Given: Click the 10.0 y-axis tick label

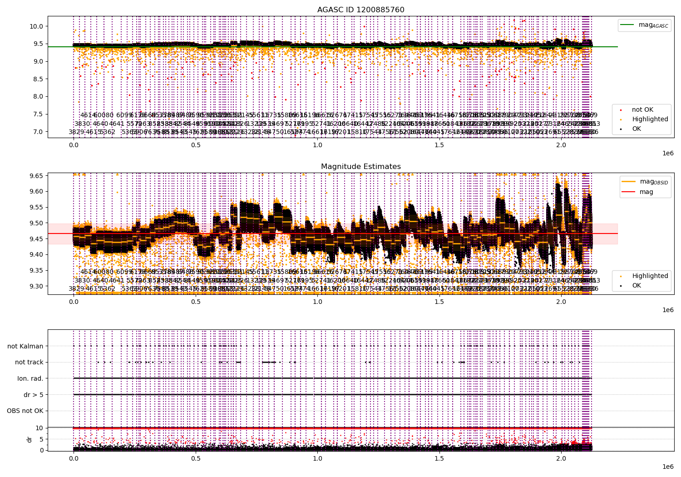Looking at the screenshot, I should tap(36, 26).
